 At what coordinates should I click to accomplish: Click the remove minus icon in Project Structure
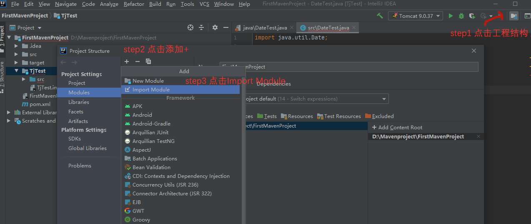(138, 62)
